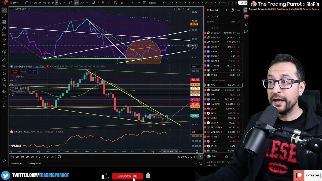Screen dimensions: 322x181
Task: Click the Publish button
Action: coord(243,3)
